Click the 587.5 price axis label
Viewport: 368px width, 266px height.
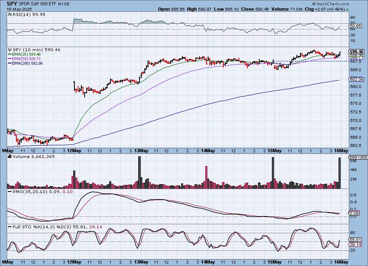click(356, 61)
